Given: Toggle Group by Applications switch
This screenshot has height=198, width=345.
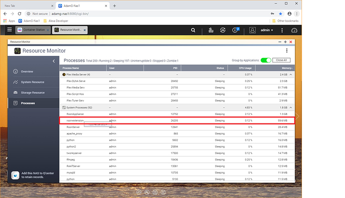Looking at the screenshot, I should [x=266, y=60].
